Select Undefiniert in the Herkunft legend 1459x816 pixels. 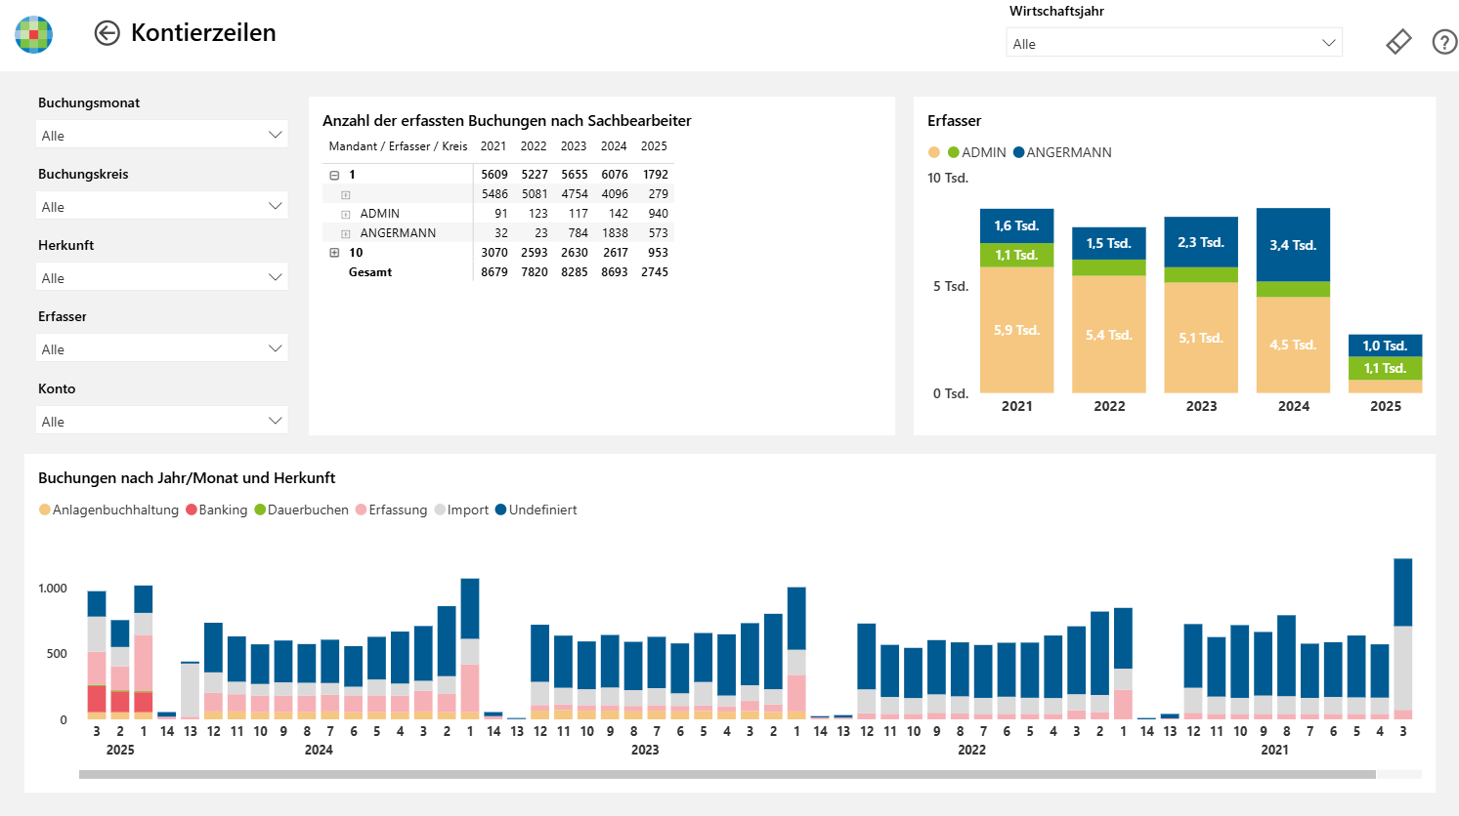point(536,510)
